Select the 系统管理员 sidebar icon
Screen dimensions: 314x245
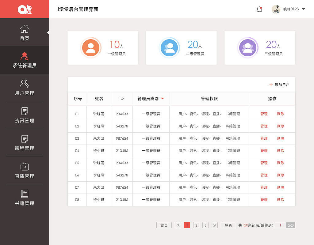point(25,57)
